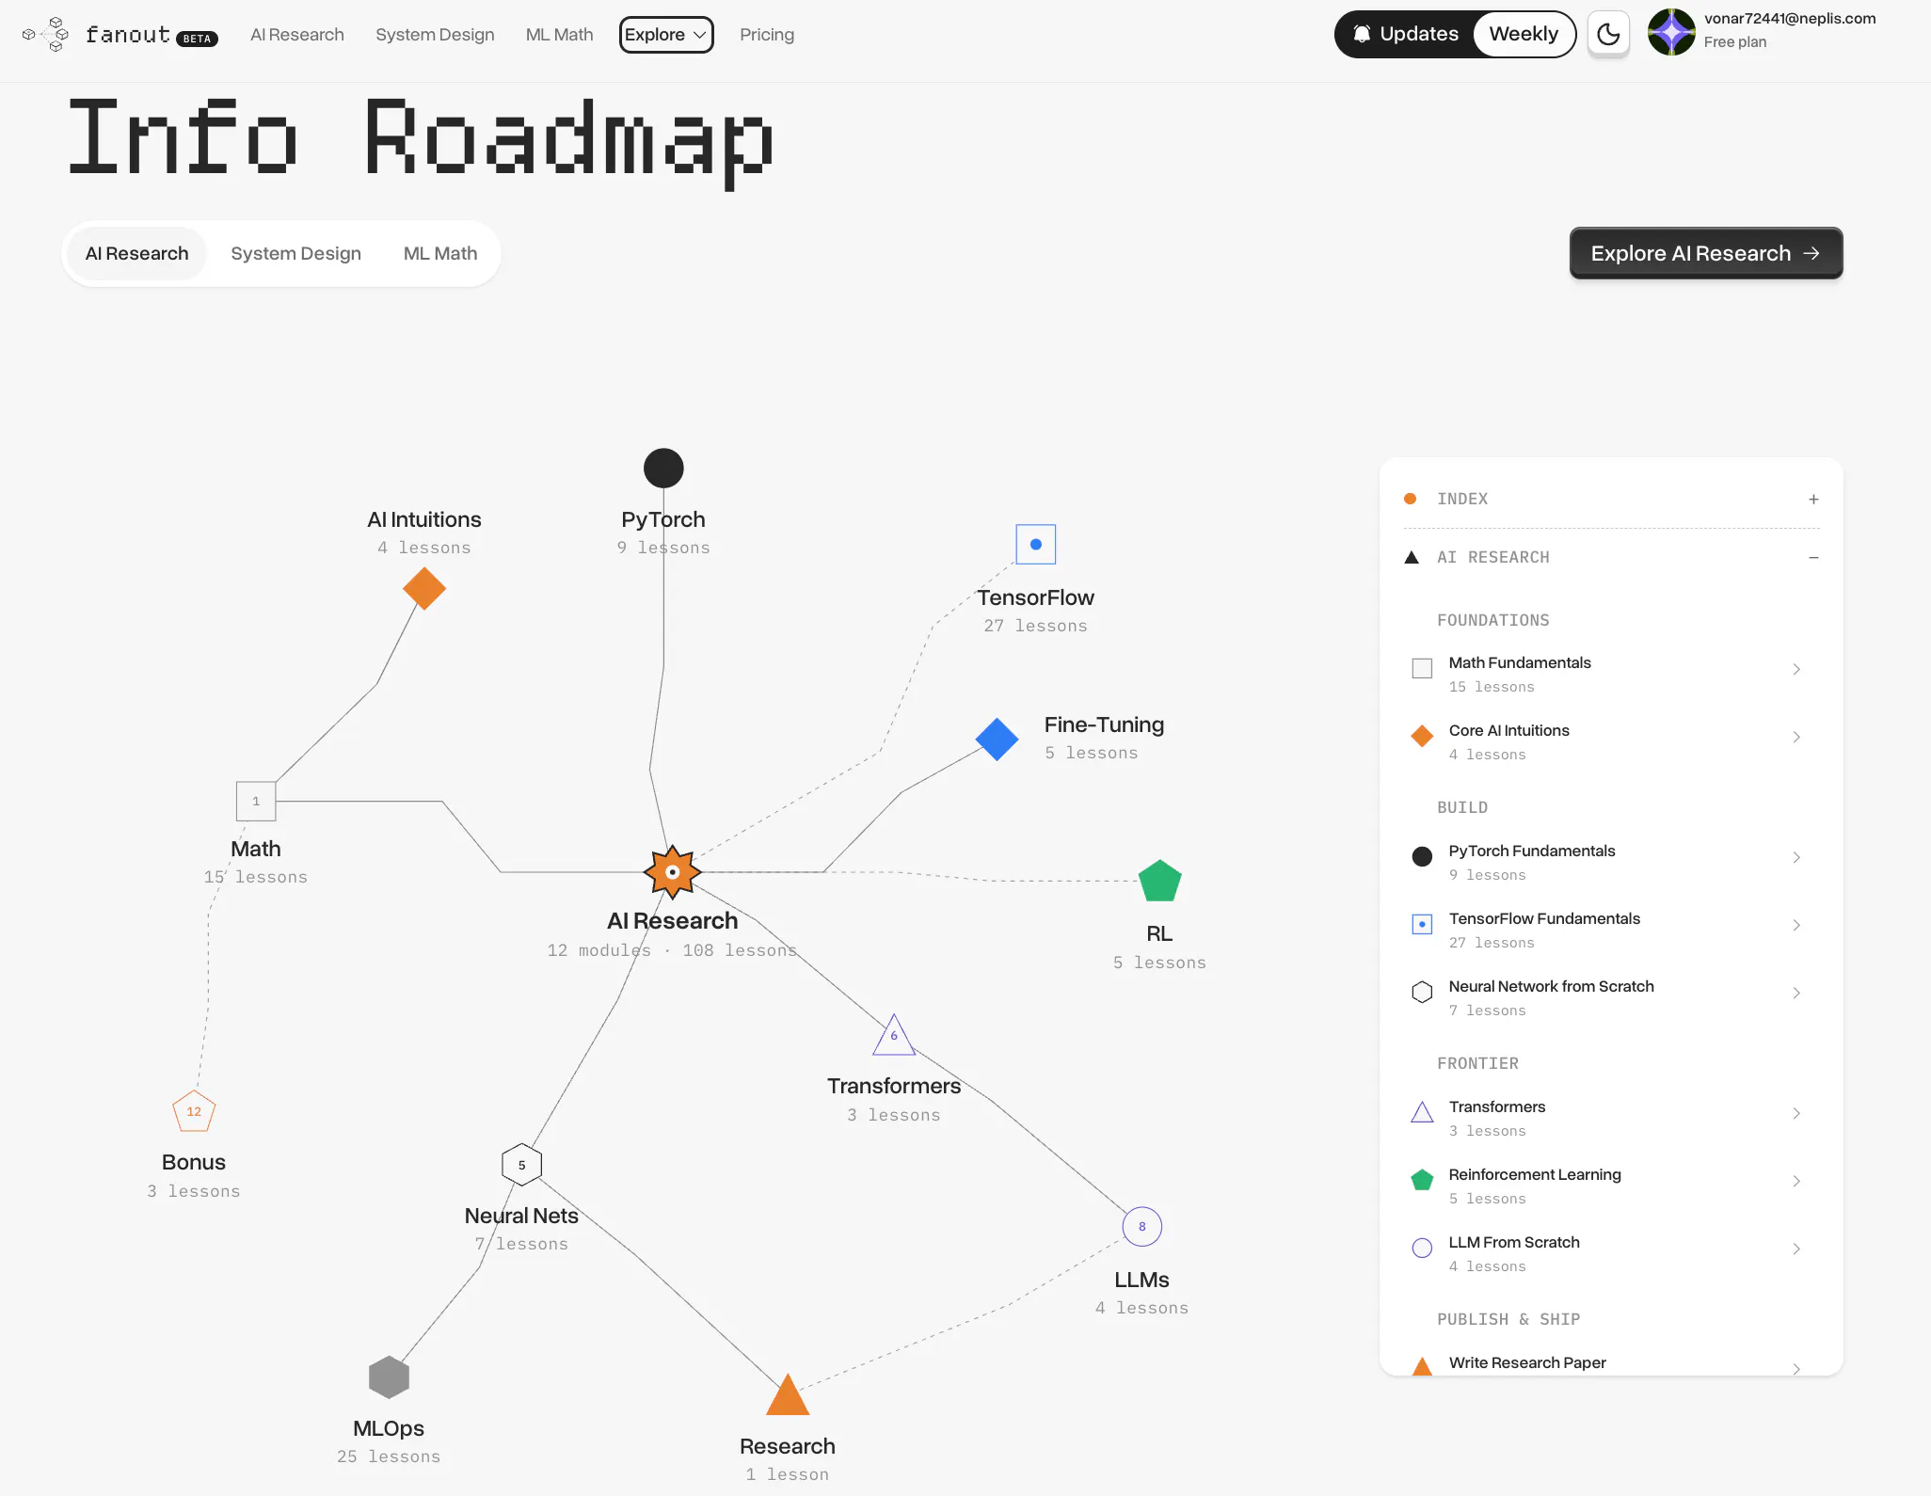Collapse the AI RESEARCH section minus icon
1931x1496 pixels.
[1813, 557]
